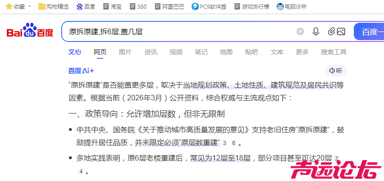384x181 pixels.
Task: Open the 购物精选 bookmark folder
Action: pos(53,6)
